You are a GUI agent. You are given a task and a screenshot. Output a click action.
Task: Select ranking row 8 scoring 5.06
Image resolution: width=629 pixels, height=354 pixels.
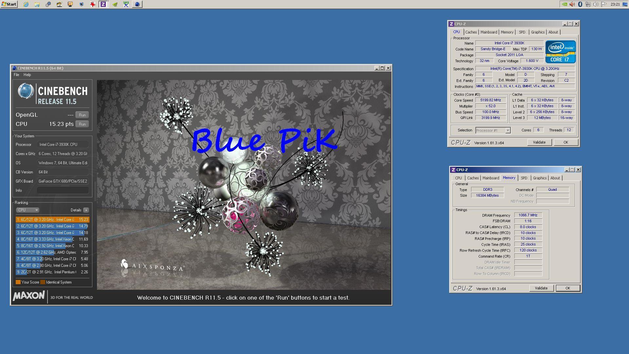pos(52,265)
